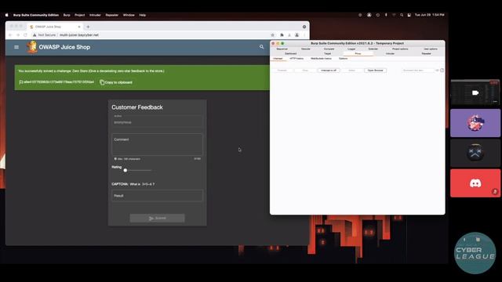
Task: Click the Not Secure warning icon
Action: pyautogui.click(x=35, y=34)
